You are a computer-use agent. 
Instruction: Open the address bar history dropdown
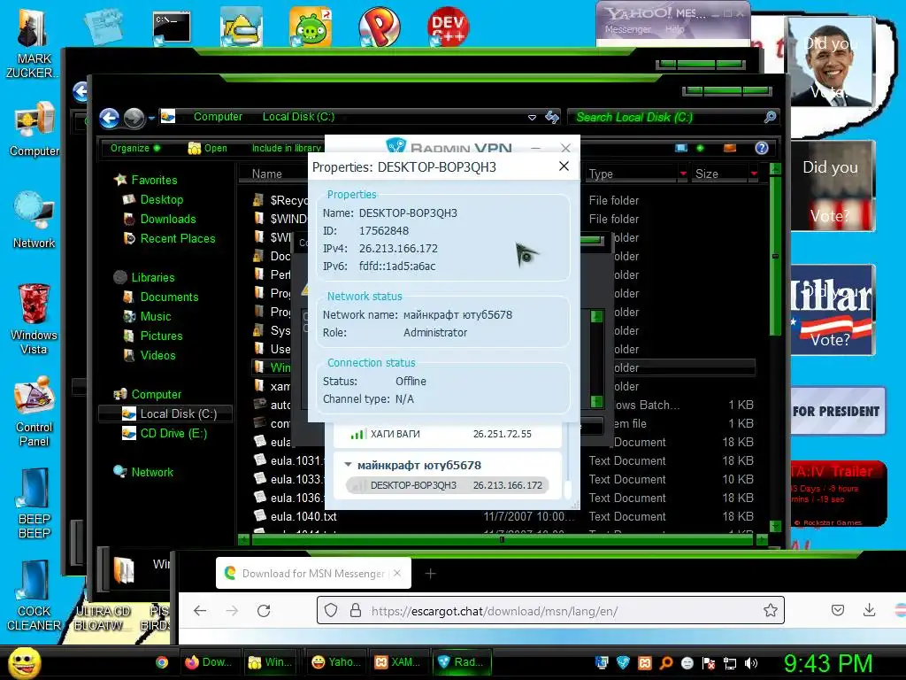532,118
